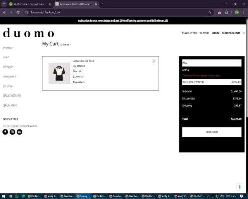Viewport: 248px width, 199px height.
Task: Go back to the previous page
Action: [x=4, y=12]
